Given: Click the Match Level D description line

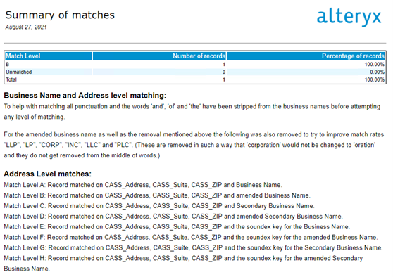Looking at the screenshot, I should tap(173, 217).
